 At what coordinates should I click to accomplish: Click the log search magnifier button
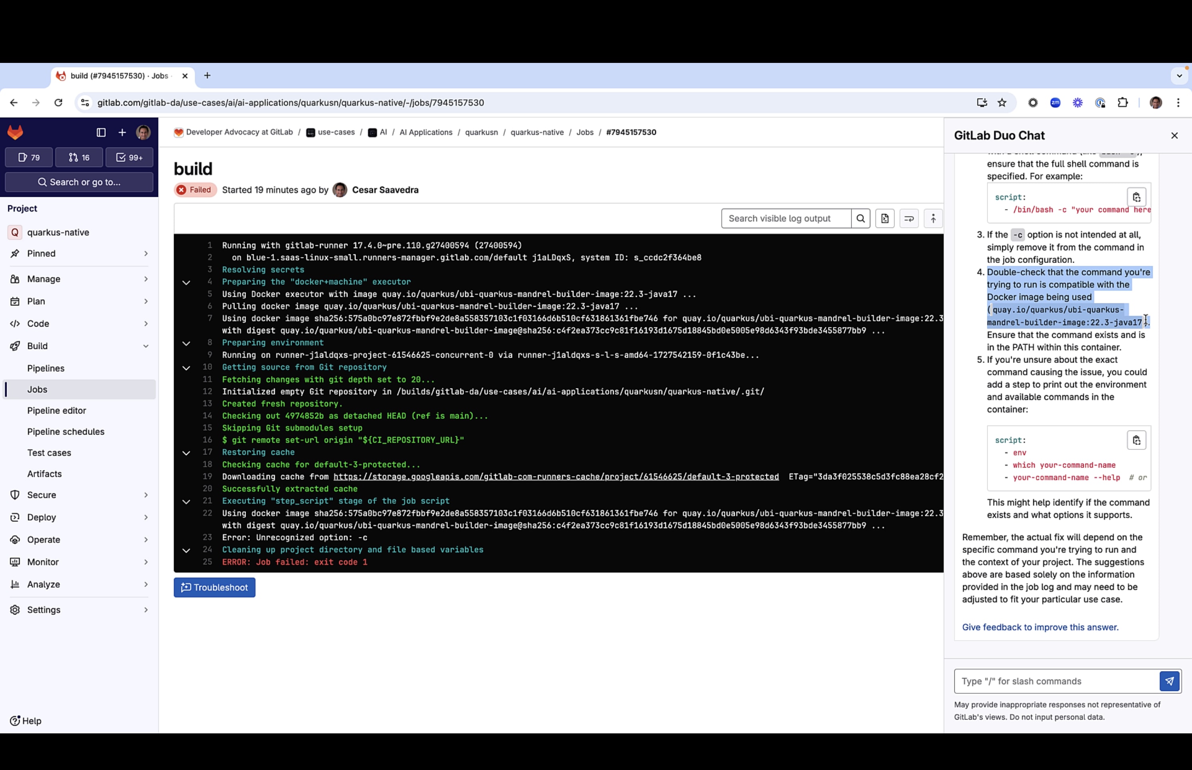pos(861,219)
